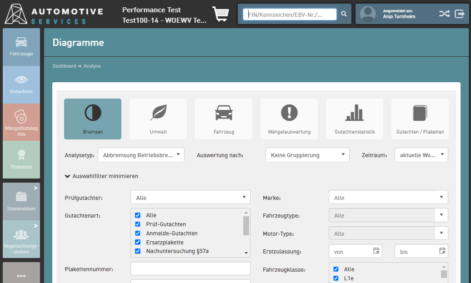The width and height of the screenshot is (471, 283).
Task: Uncheck the L1e Fahrzeugklasse checkbox
Action: pyautogui.click(x=336, y=278)
